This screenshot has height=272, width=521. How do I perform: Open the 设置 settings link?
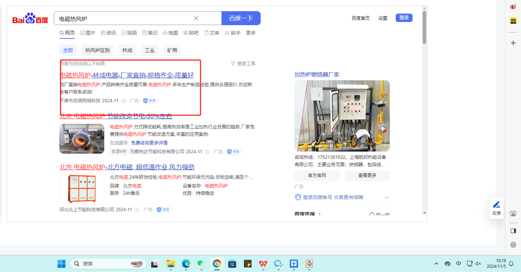coord(383,18)
